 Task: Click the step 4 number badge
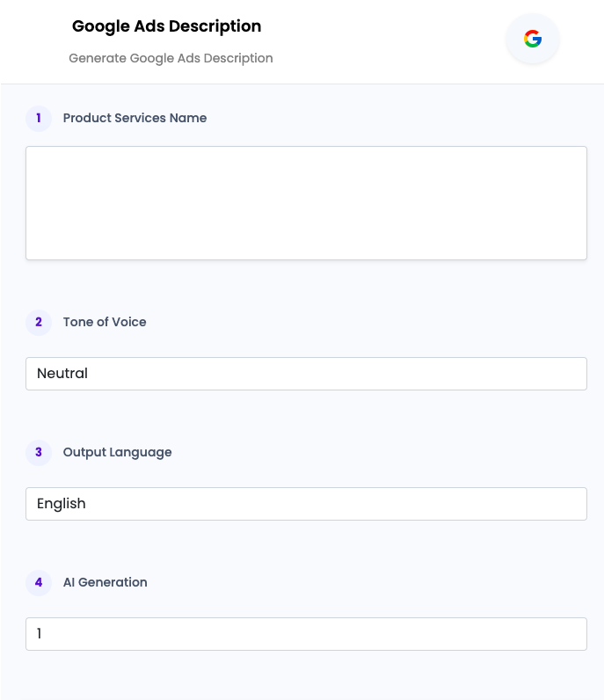pos(39,582)
